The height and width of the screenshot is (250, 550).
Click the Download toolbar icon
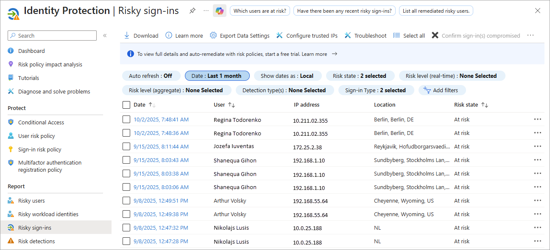pos(127,36)
